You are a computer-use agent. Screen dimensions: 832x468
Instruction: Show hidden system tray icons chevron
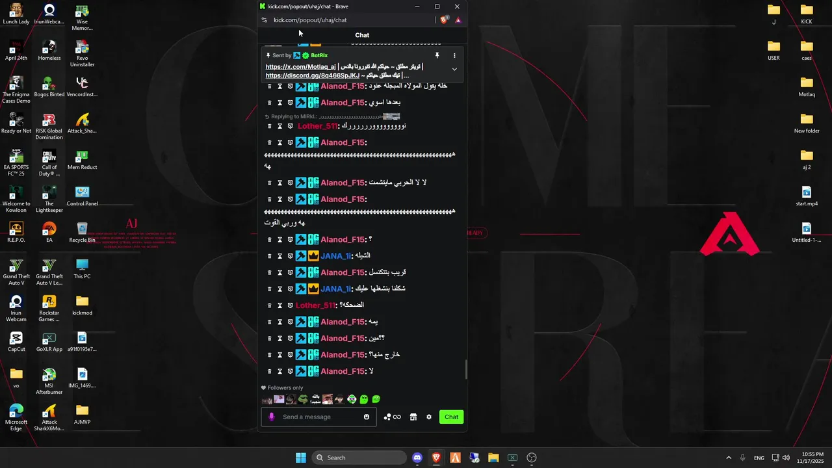click(x=729, y=458)
